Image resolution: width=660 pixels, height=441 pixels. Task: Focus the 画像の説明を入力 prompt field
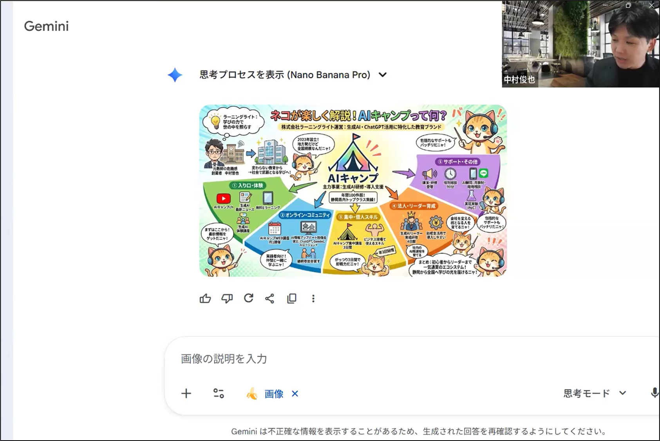point(353,359)
